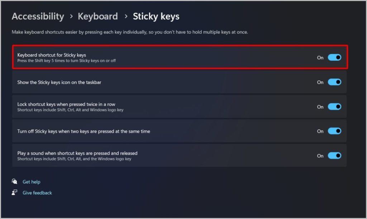The width and height of the screenshot is (367, 219).
Task: Disable the Sticky keys taskbar icon switch
Action: coord(334,82)
